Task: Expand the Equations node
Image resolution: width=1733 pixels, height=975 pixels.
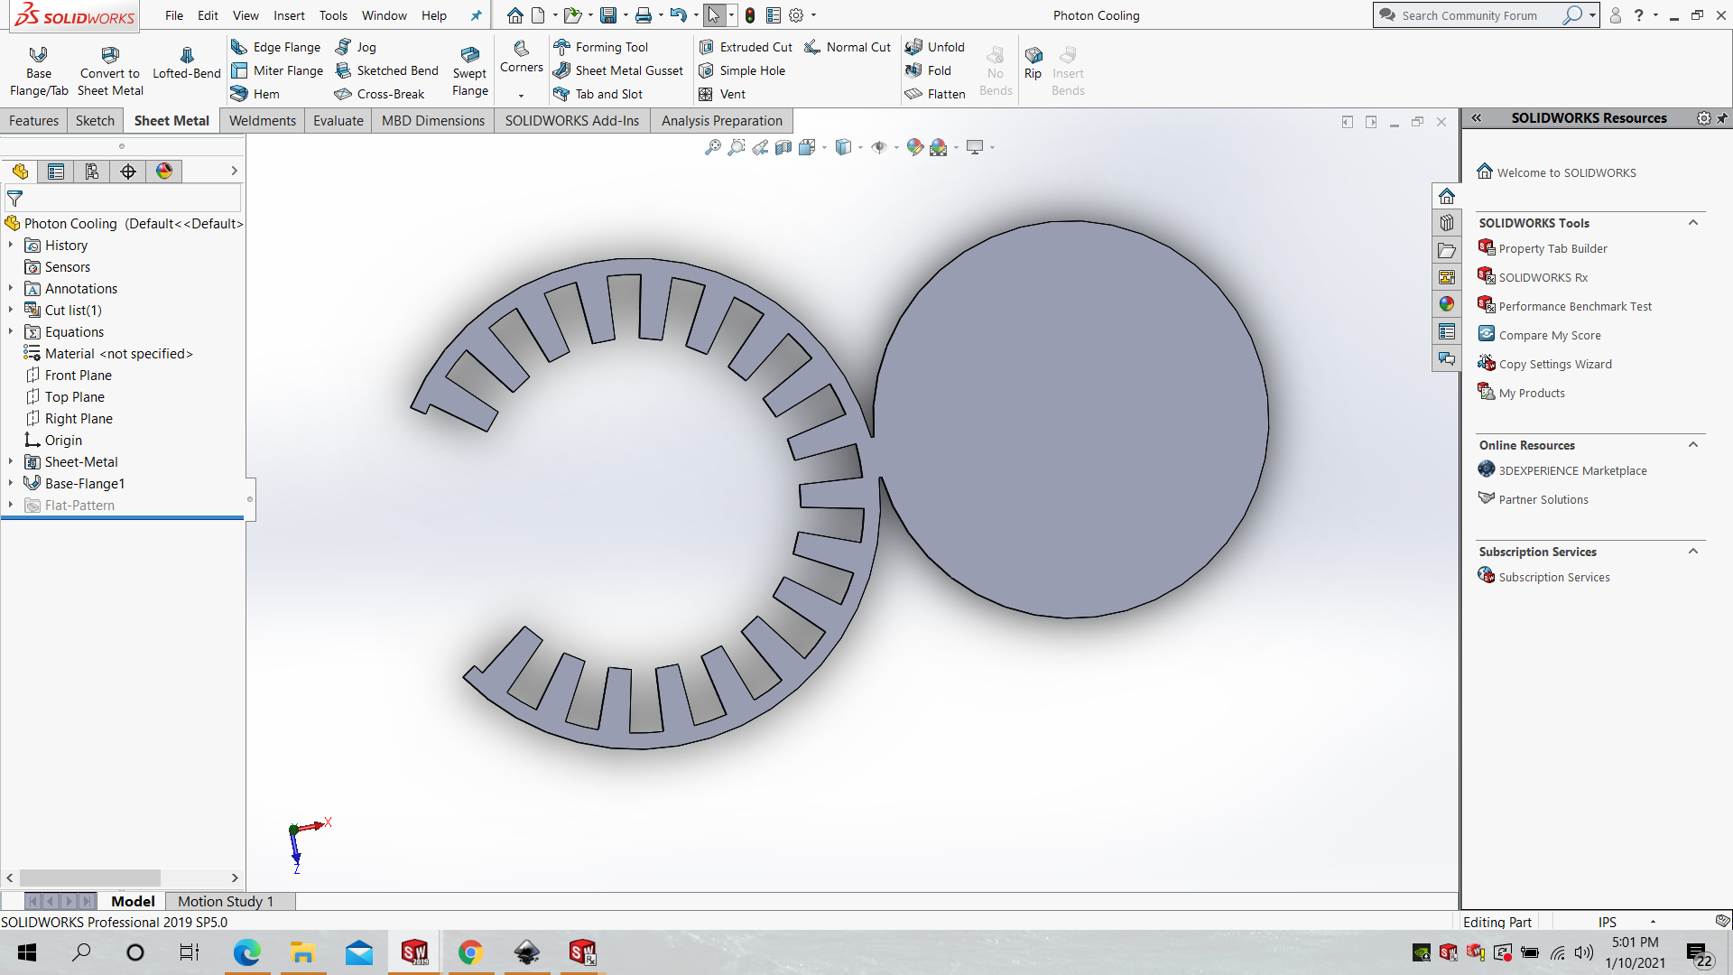Action: pos(11,331)
